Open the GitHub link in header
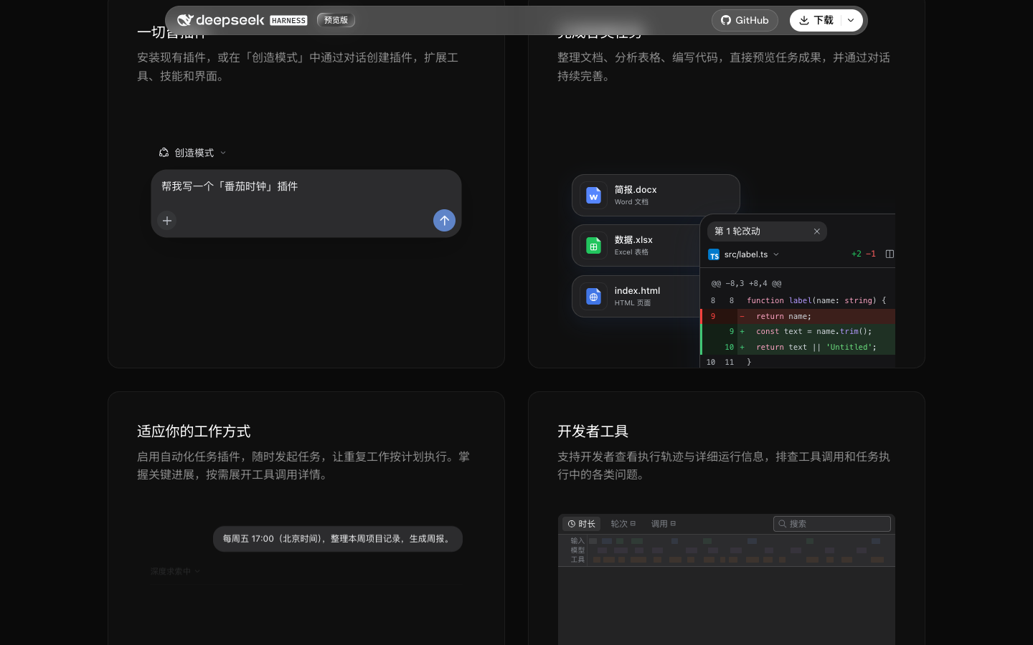This screenshot has height=645, width=1033. click(745, 20)
